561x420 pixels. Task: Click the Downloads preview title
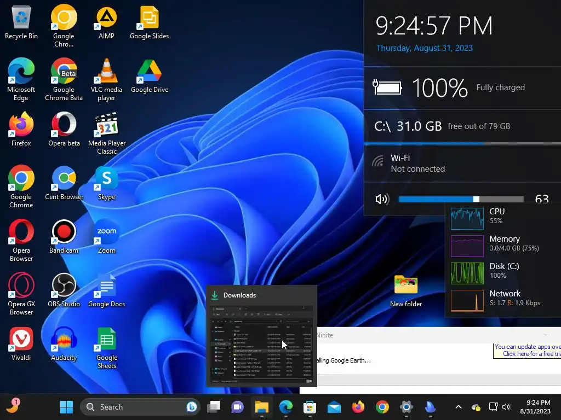click(239, 295)
